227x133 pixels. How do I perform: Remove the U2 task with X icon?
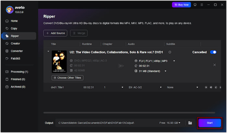tap(215, 65)
